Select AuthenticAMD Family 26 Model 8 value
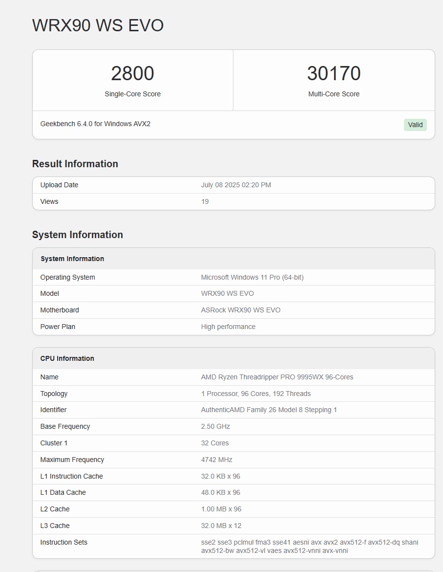 269,410
